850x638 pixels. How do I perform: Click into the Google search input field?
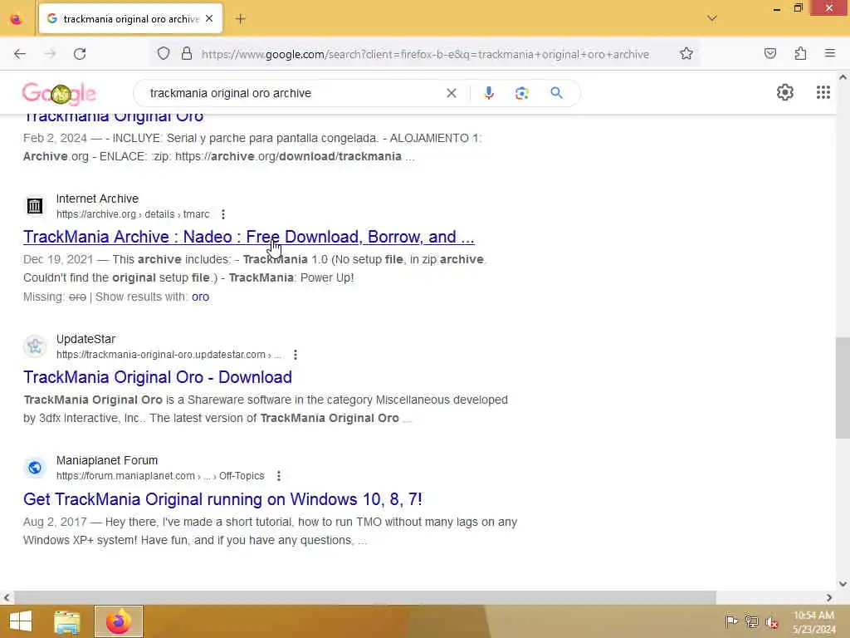pyautogui.click(x=293, y=93)
